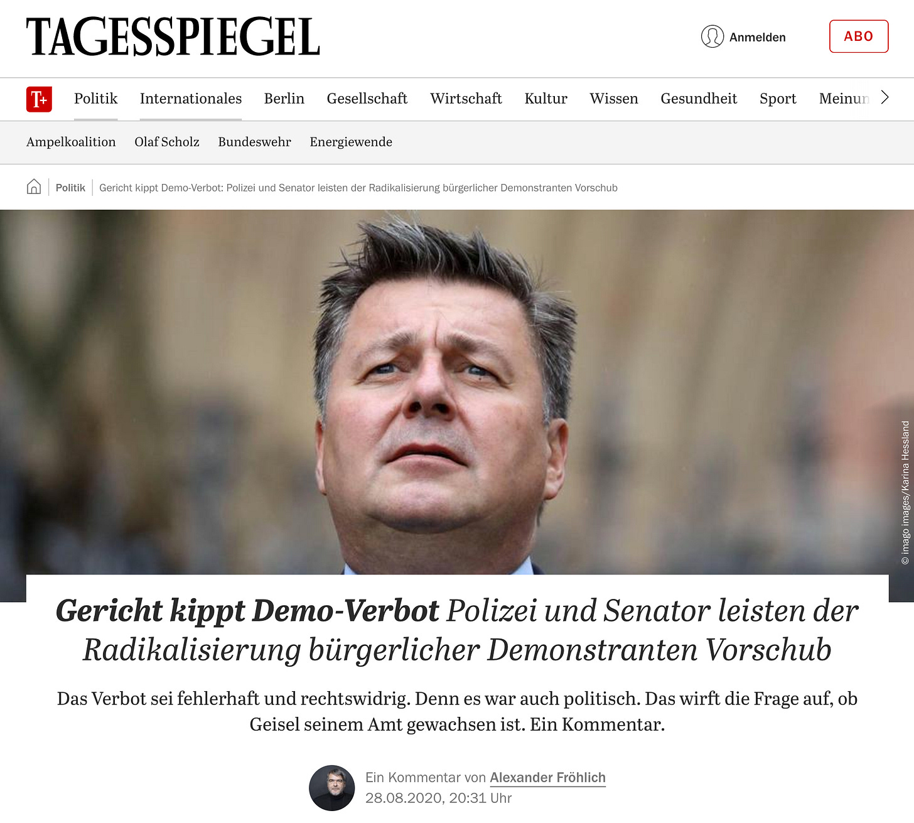Open the Politik navigation tab
The width and height of the screenshot is (914, 823).
pyautogui.click(x=95, y=99)
